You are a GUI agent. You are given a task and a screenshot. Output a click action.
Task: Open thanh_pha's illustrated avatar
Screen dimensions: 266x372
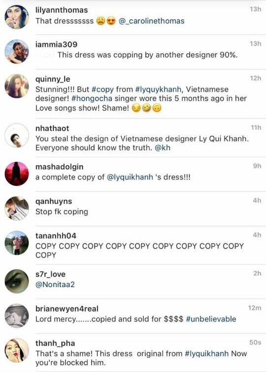click(x=17, y=350)
